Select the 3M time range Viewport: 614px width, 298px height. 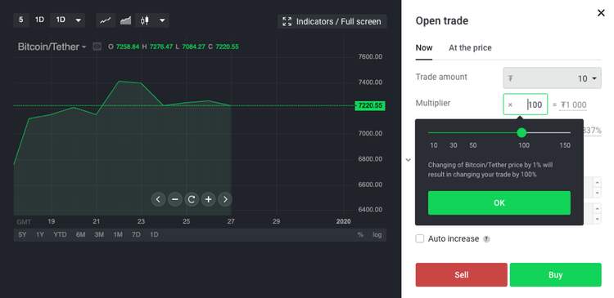[99, 235]
